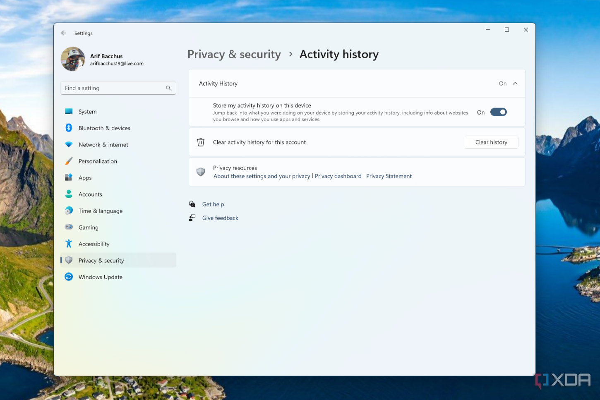600x400 pixels.
Task: Go to Accessibility label in sidebar
Action: coord(94,244)
